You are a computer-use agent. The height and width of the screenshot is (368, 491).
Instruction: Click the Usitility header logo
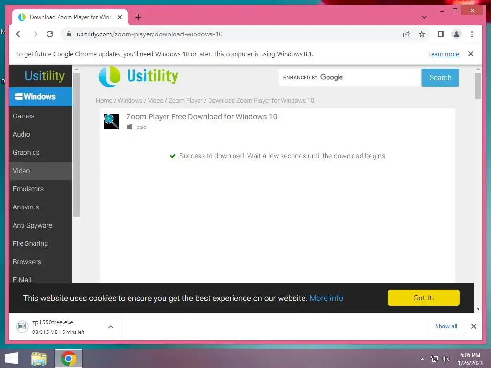point(138,76)
